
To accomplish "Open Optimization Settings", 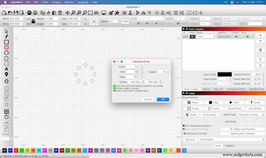I will (243, 134).
